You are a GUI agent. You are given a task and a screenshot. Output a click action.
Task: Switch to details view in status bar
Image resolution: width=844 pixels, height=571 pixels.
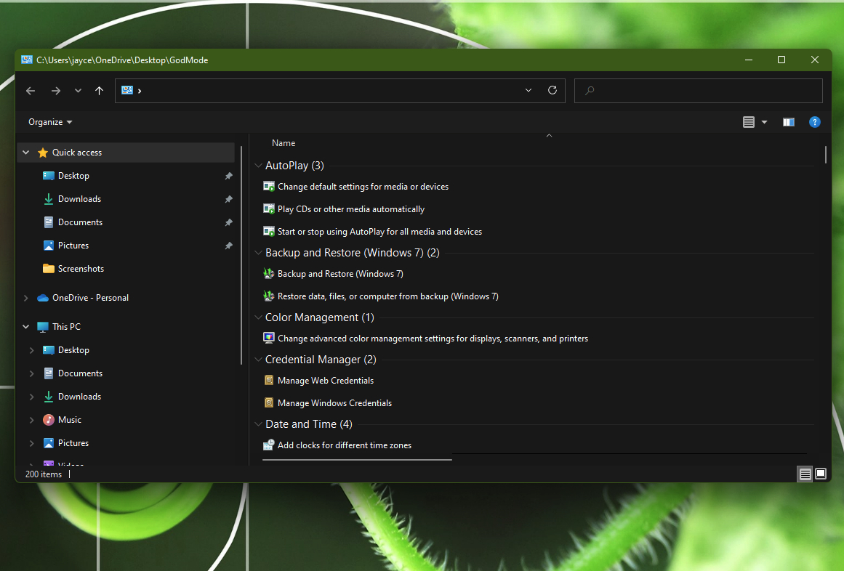(x=805, y=474)
